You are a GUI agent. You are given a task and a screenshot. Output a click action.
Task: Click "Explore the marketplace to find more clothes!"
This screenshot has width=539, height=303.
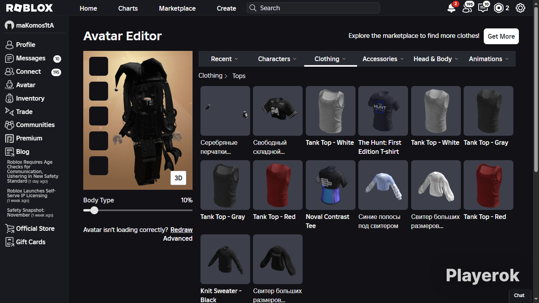coord(414,36)
